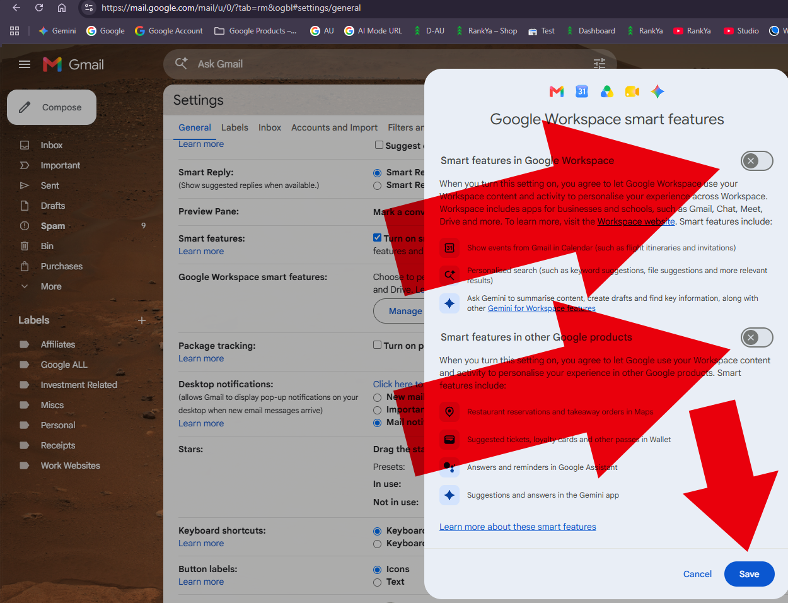Switch to the General settings tab
Viewport: 788px width, 603px height.
point(195,127)
